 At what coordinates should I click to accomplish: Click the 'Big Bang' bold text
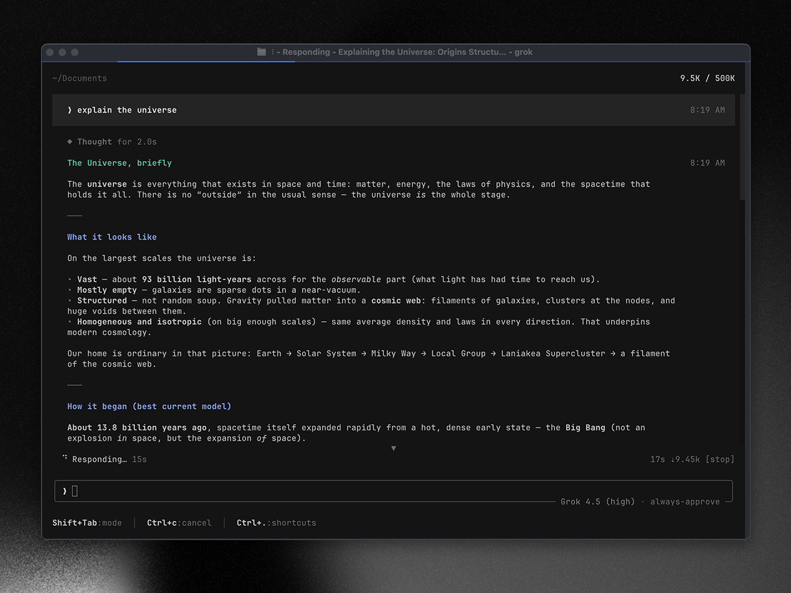(x=585, y=428)
